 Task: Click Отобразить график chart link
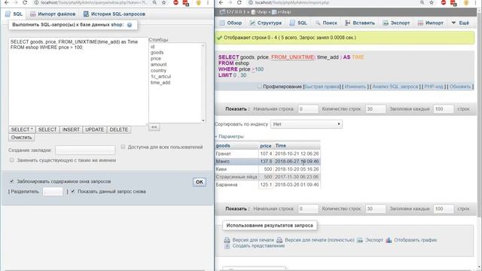tap(411, 240)
